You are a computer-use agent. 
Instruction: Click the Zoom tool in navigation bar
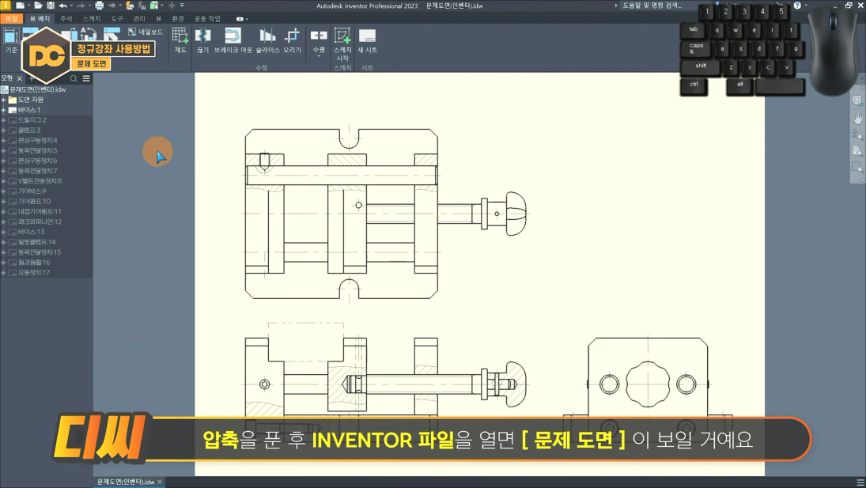point(857,134)
